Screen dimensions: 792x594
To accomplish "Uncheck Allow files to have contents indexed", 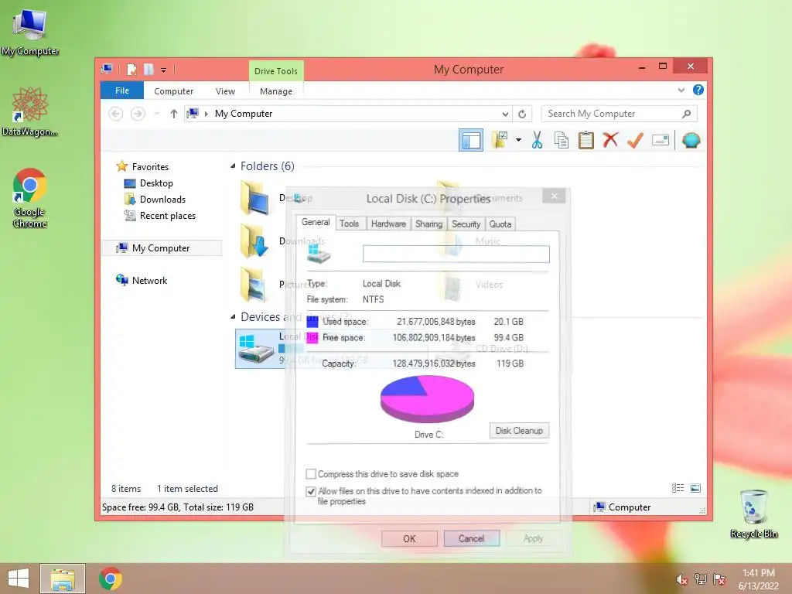I will 311,491.
